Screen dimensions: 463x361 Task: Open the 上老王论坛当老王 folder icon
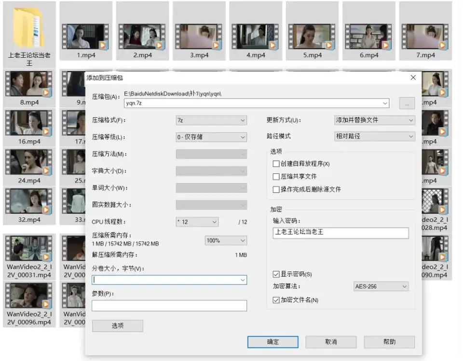point(29,28)
